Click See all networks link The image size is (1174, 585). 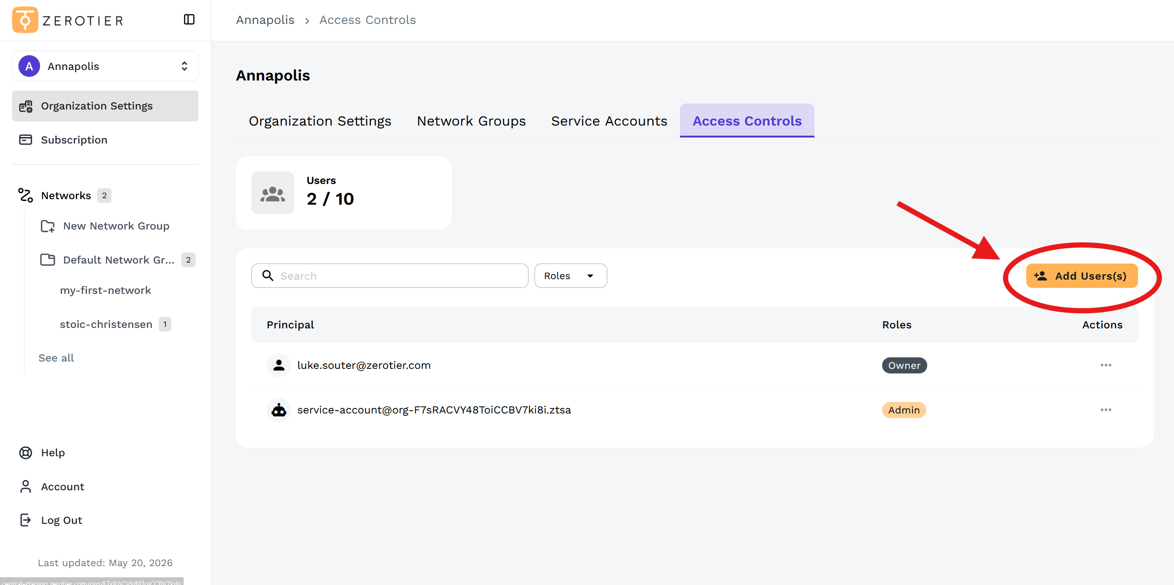(56, 358)
